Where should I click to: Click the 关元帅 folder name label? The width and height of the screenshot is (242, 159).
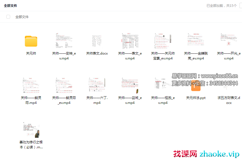pos(31,53)
